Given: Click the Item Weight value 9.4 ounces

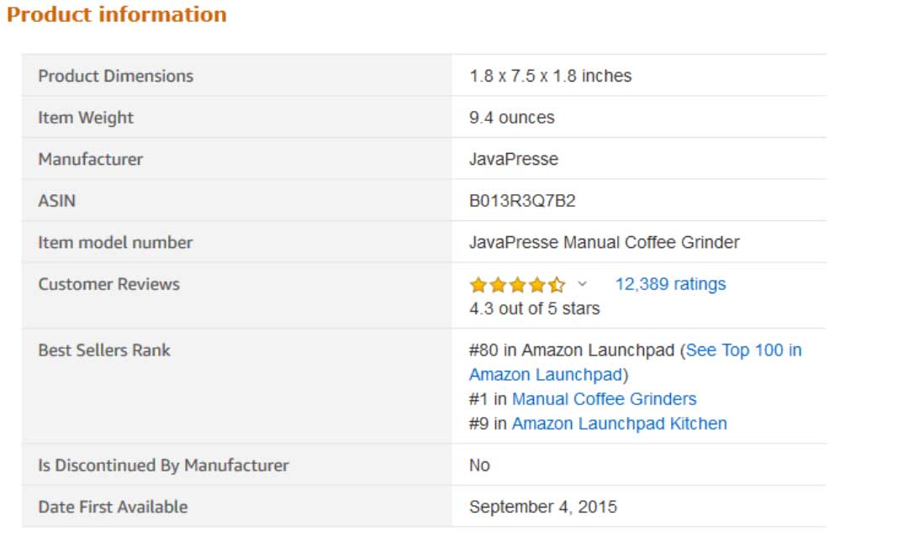Looking at the screenshot, I should [x=511, y=118].
